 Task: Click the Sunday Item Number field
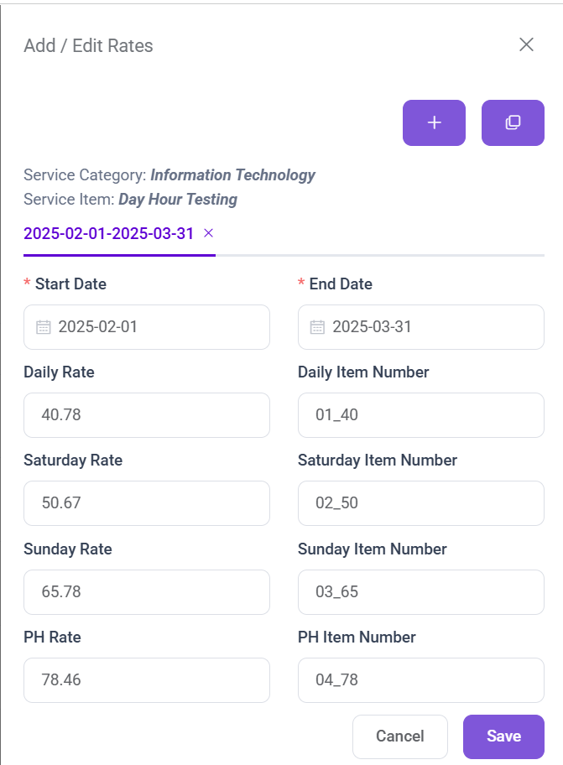(420, 592)
